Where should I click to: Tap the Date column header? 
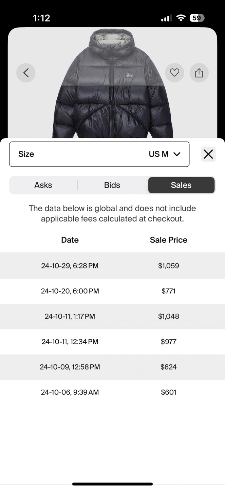coord(70,240)
